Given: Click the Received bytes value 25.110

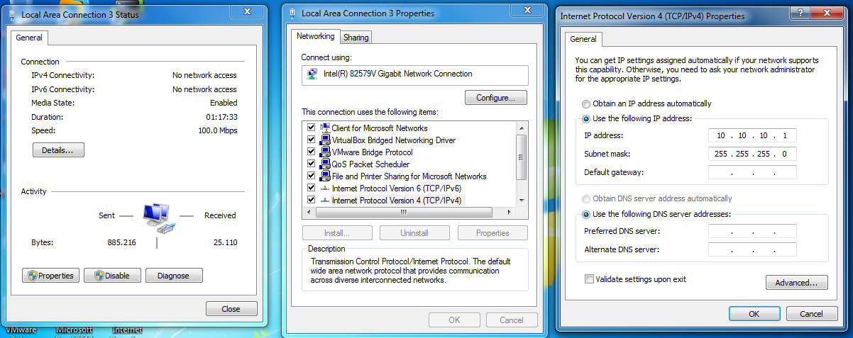Looking at the screenshot, I should (225, 242).
